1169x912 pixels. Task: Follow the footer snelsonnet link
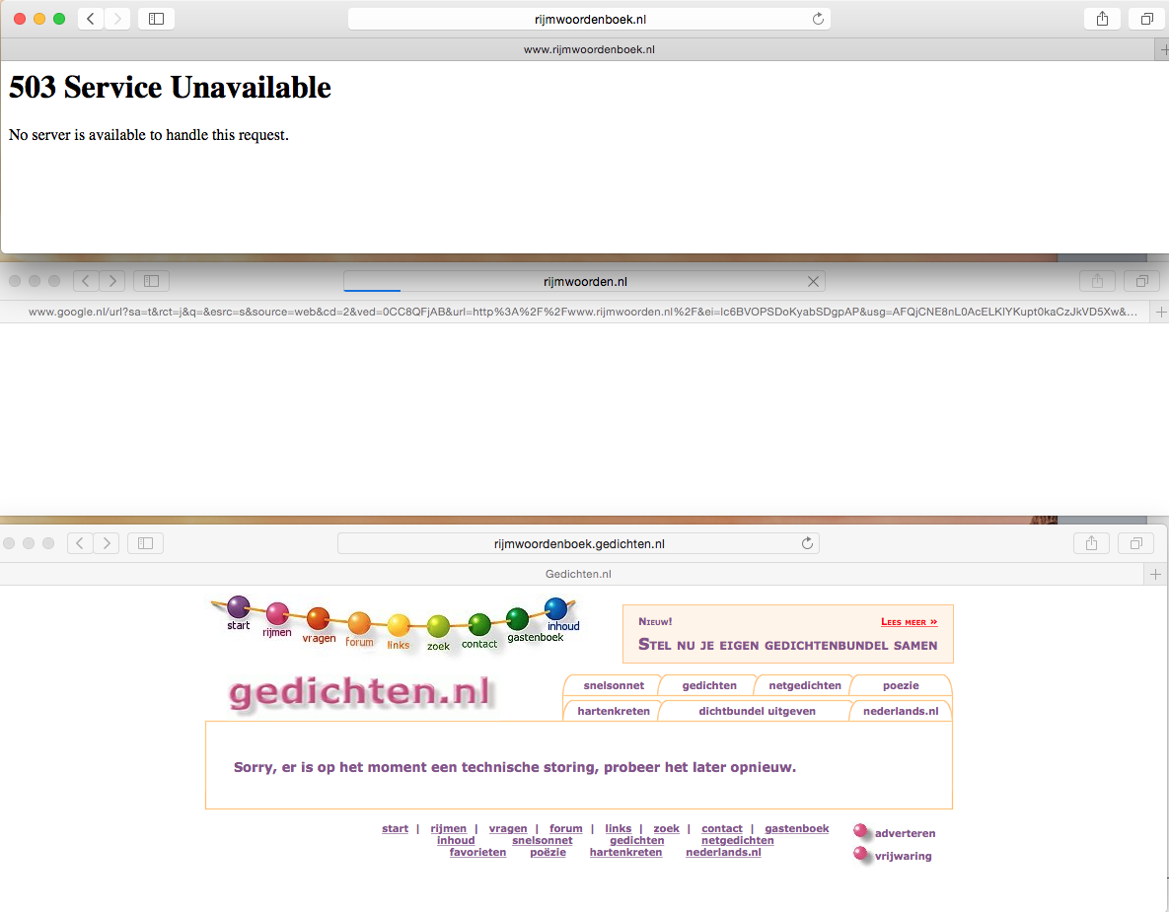click(542, 840)
